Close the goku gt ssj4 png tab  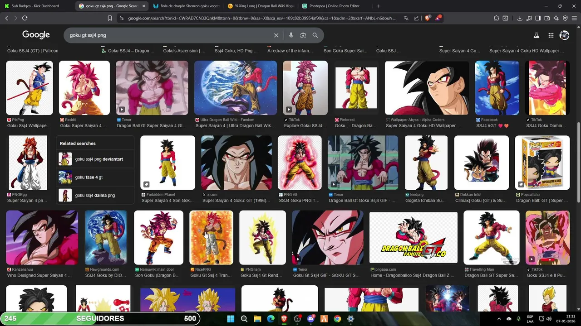tap(143, 6)
